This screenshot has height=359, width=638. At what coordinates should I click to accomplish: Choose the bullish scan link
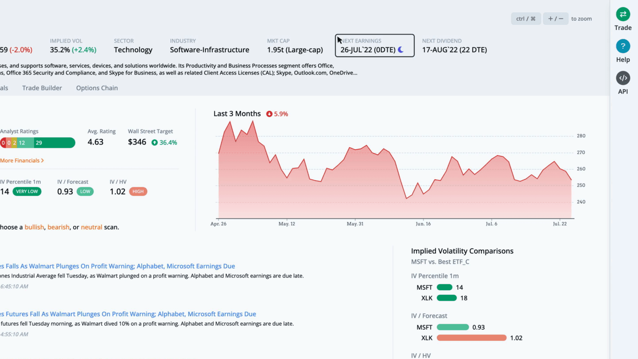[x=34, y=227]
